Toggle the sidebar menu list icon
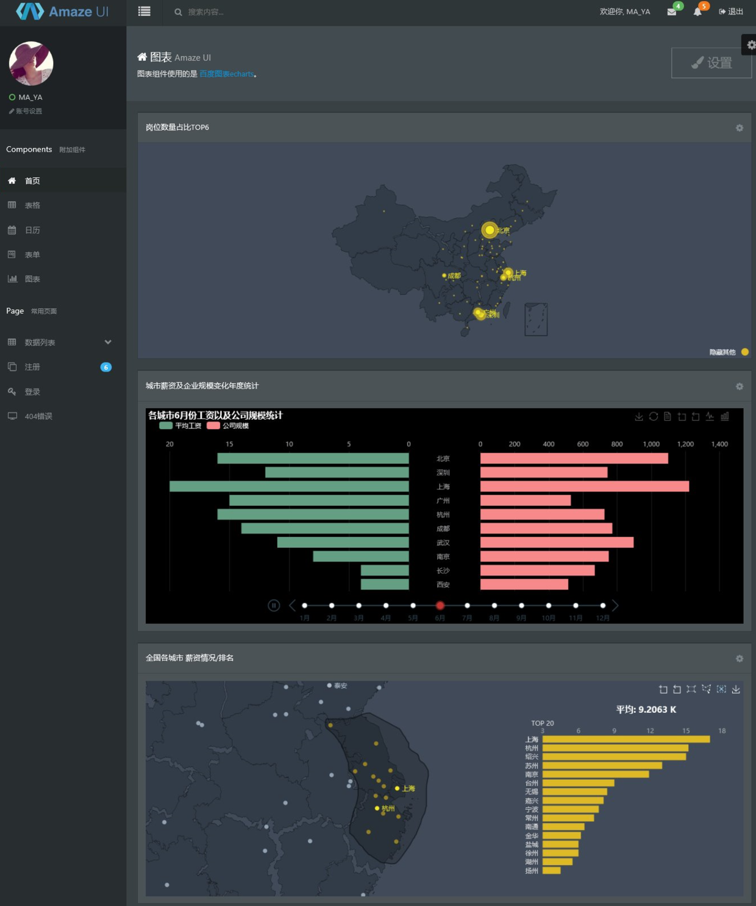 (x=144, y=12)
